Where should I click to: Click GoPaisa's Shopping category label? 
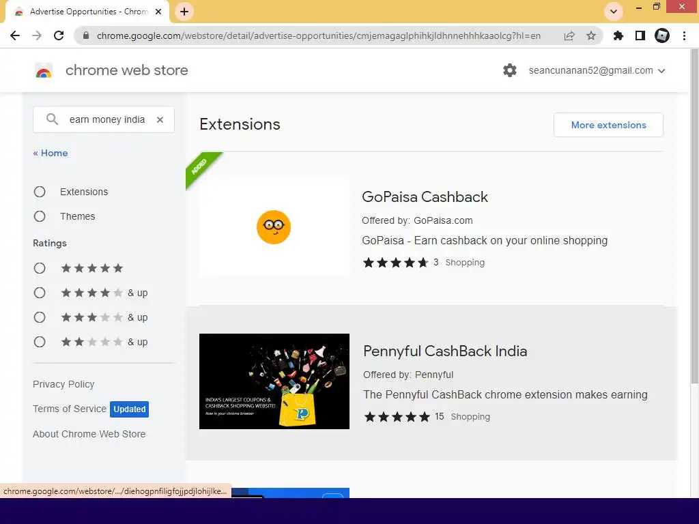(x=465, y=263)
